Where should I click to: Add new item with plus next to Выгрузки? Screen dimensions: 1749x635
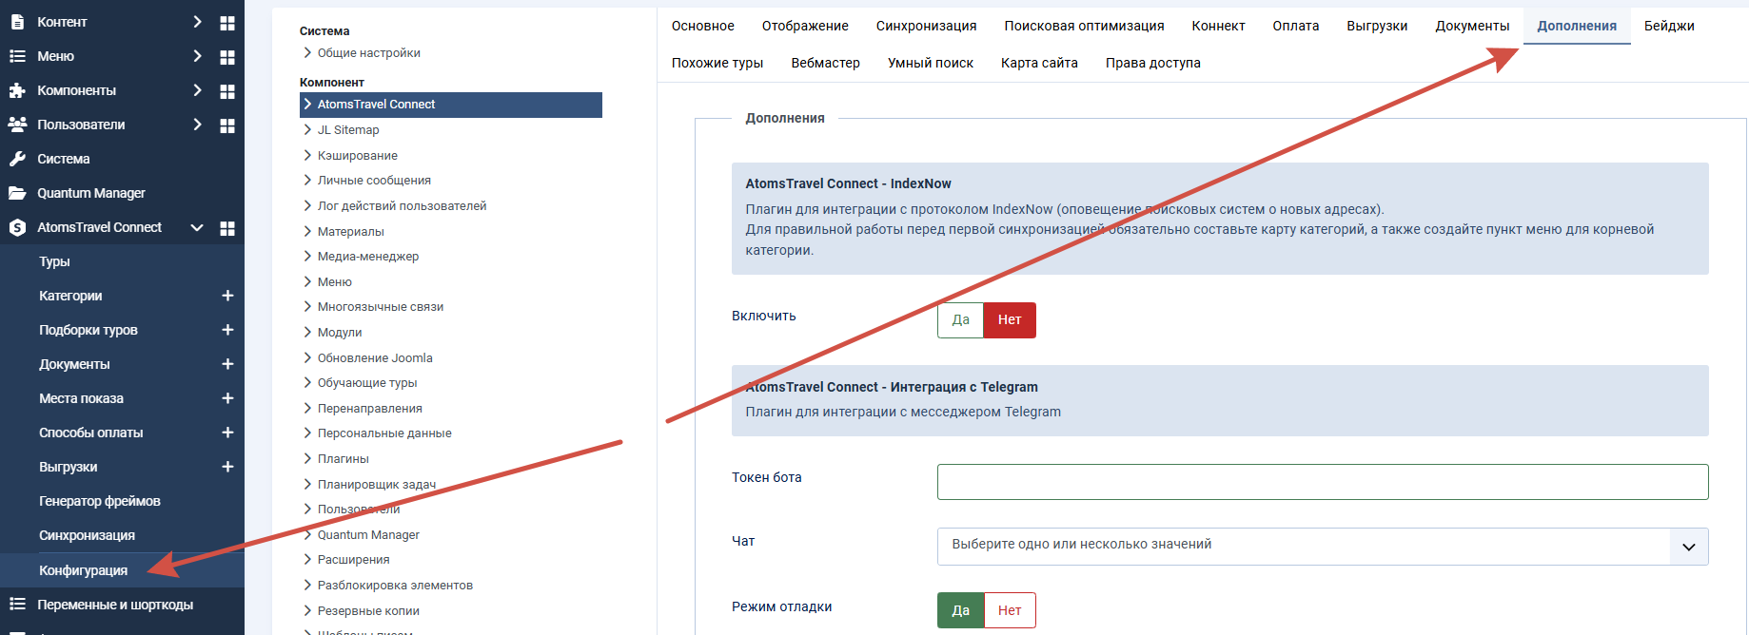pyautogui.click(x=227, y=467)
